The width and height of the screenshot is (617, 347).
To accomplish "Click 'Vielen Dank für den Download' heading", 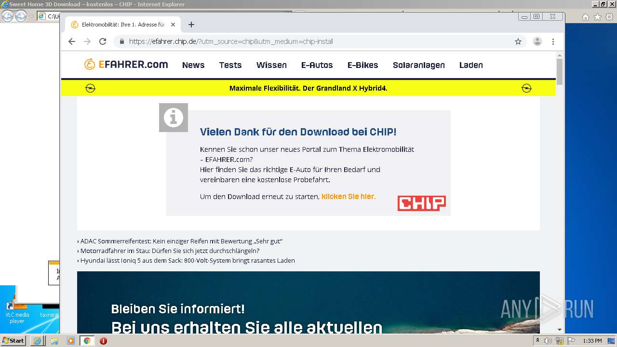I will click(x=298, y=132).
